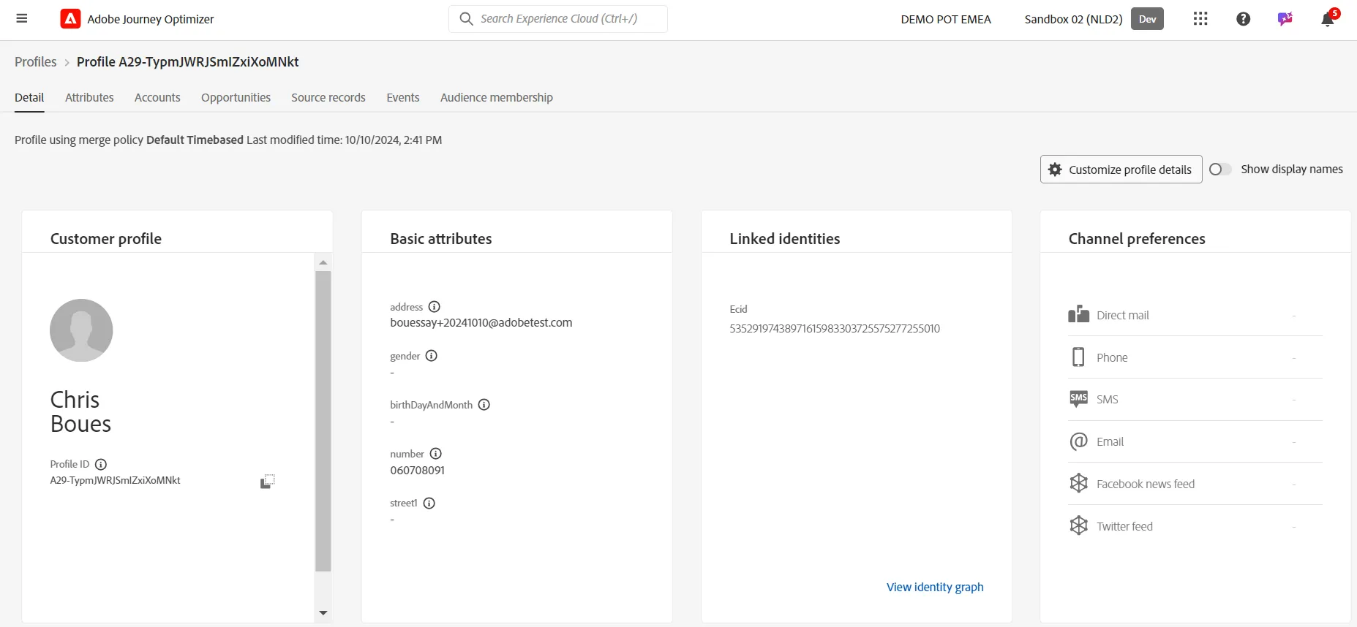1357x627 pixels.
Task: Open the hamburger navigation menu
Action: coord(22,19)
